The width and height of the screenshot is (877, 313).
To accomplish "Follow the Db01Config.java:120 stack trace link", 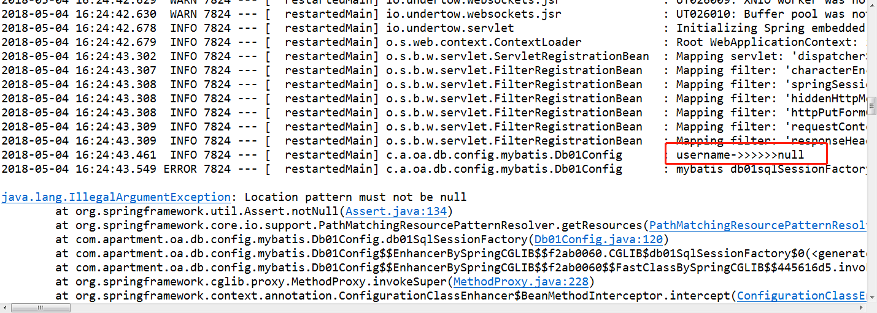I will [x=600, y=239].
